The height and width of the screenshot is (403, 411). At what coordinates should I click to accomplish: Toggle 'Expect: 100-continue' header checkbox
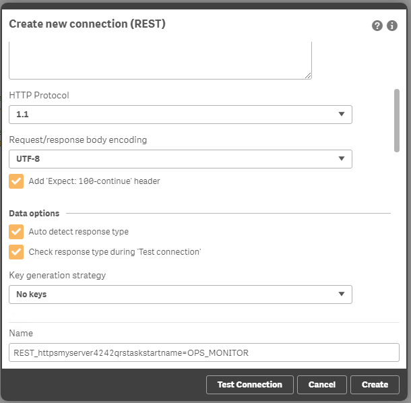[x=16, y=181]
